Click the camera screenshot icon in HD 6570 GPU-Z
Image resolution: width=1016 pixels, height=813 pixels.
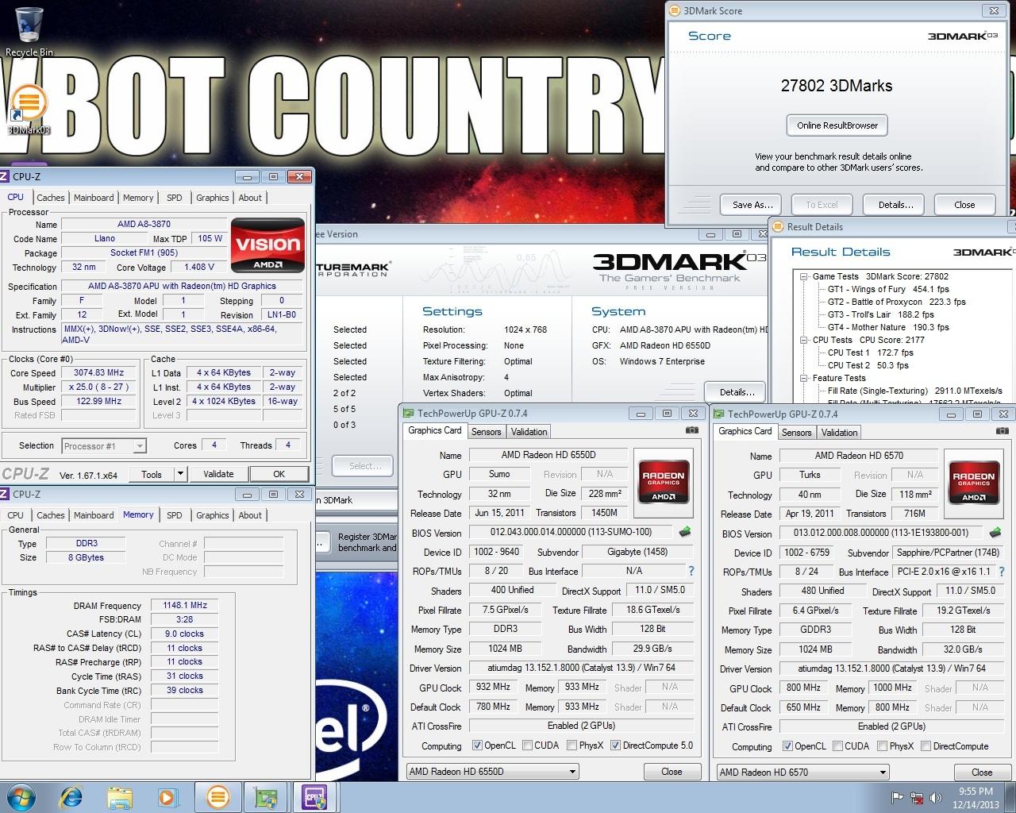tap(1003, 431)
